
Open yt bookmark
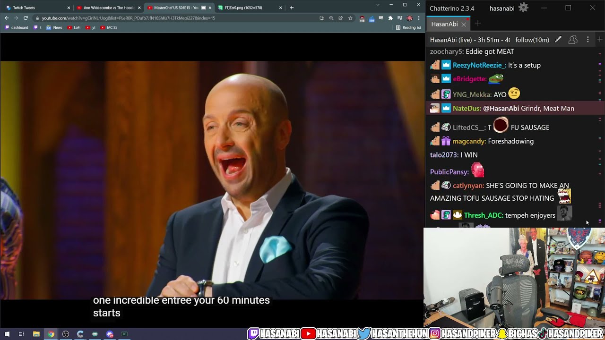click(91, 27)
